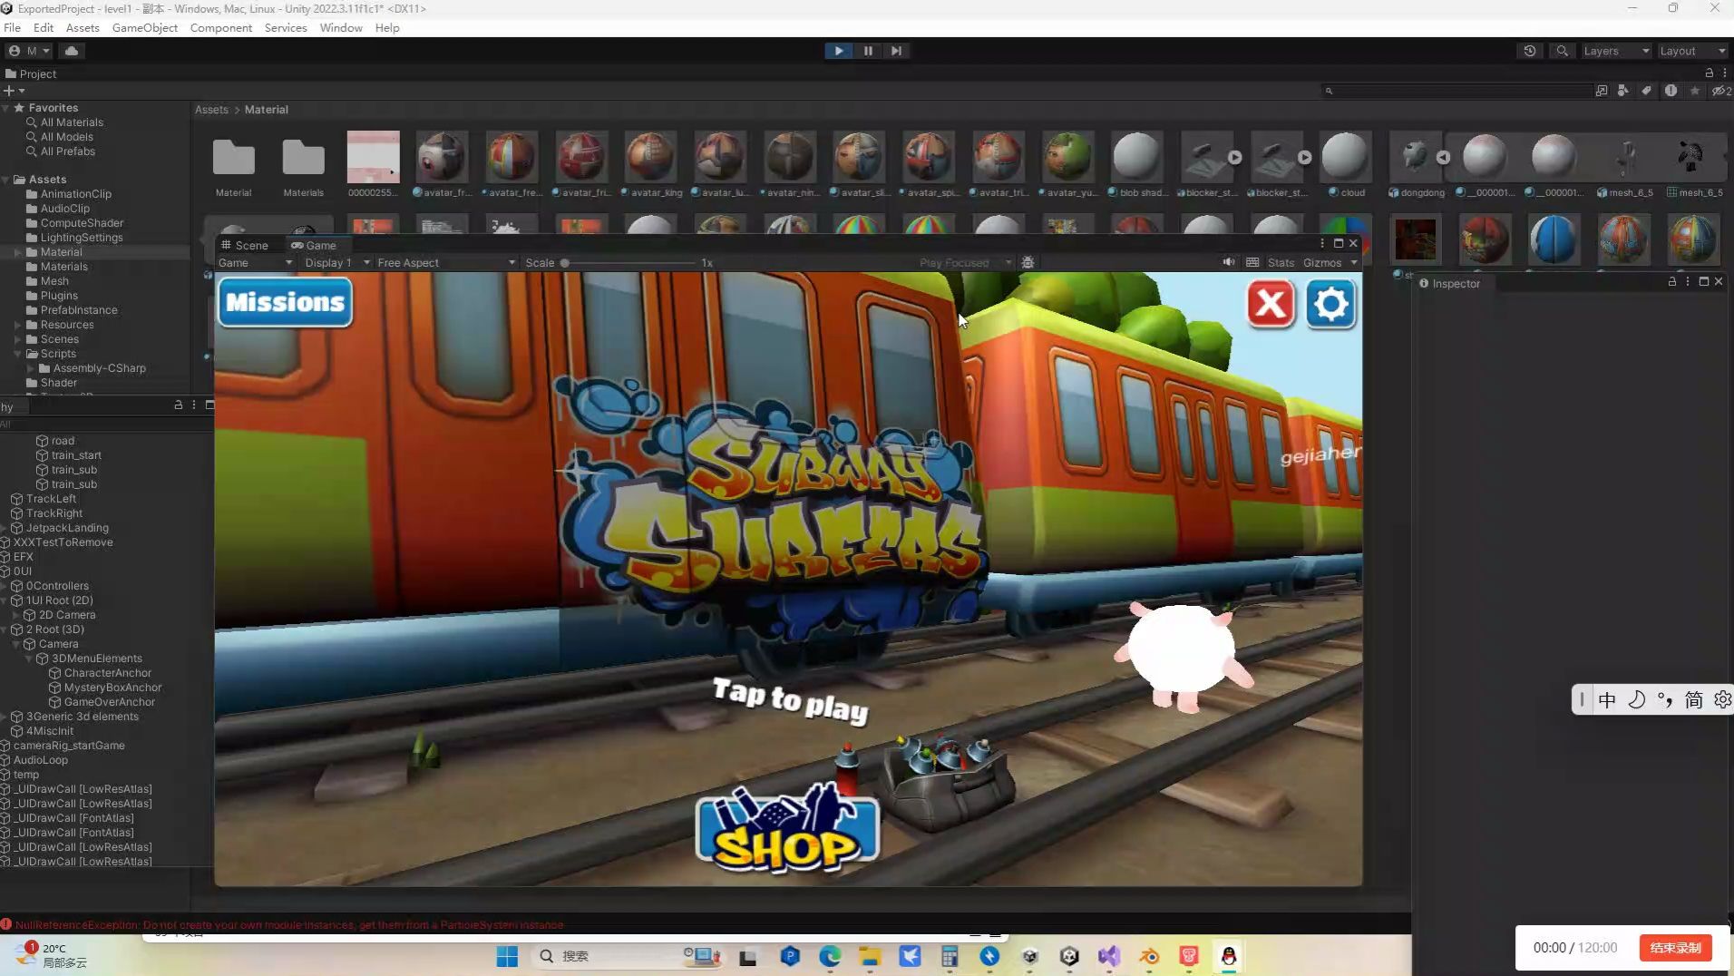Click the Project search field
The height and width of the screenshot is (976, 1734).
tap(1457, 91)
